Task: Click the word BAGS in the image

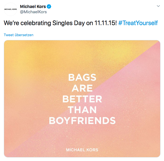Action: click(x=82, y=77)
